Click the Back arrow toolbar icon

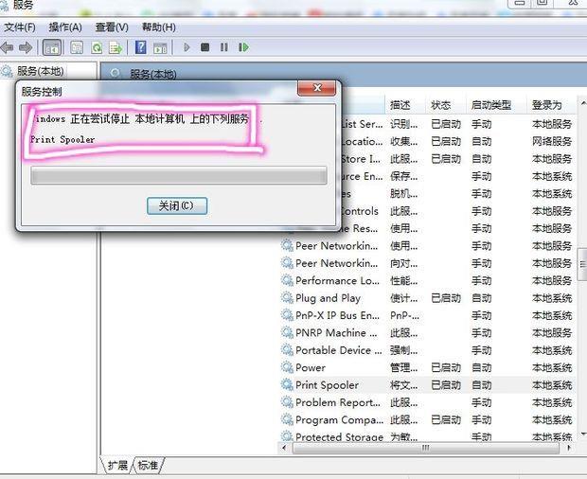coord(8,47)
